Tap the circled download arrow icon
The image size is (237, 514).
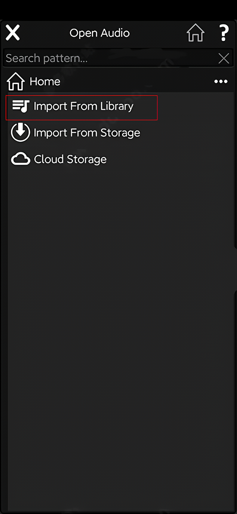(20, 132)
